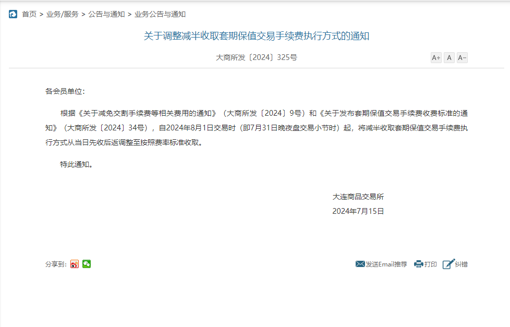Image resolution: width=510 pixels, height=327 pixels.
Task: Click the printer icon
Action: pyautogui.click(x=419, y=264)
